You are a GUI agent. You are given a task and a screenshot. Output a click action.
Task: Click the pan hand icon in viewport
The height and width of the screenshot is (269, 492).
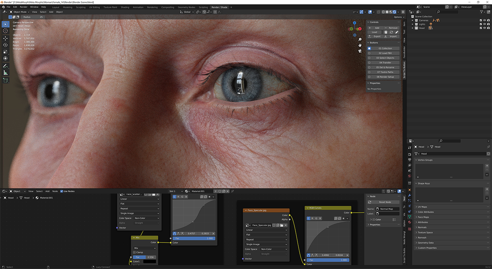360,45
